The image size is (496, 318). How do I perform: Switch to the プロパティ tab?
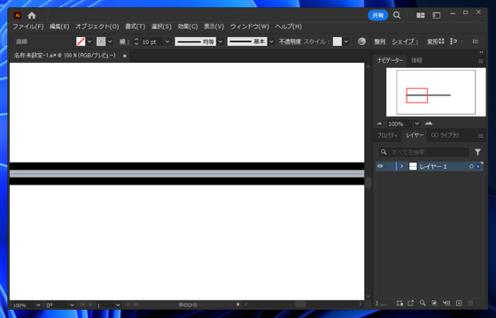tap(388, 135)
